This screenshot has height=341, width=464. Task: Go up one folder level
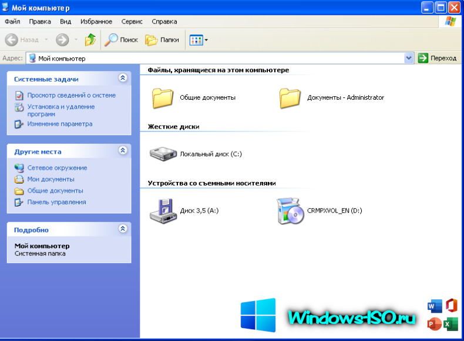pyautogui.click(x=90, y=40)
